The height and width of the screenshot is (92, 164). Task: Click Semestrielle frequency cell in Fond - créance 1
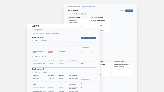[62, 51]
